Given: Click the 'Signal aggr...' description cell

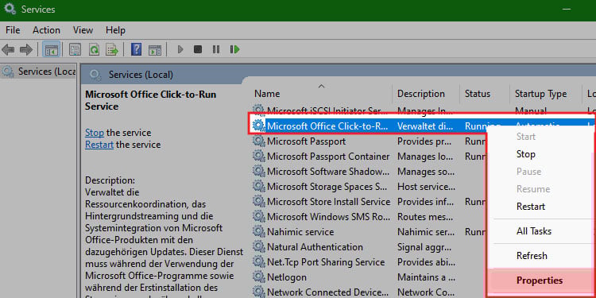Looking at the screenshot, I should pos(424,246).
